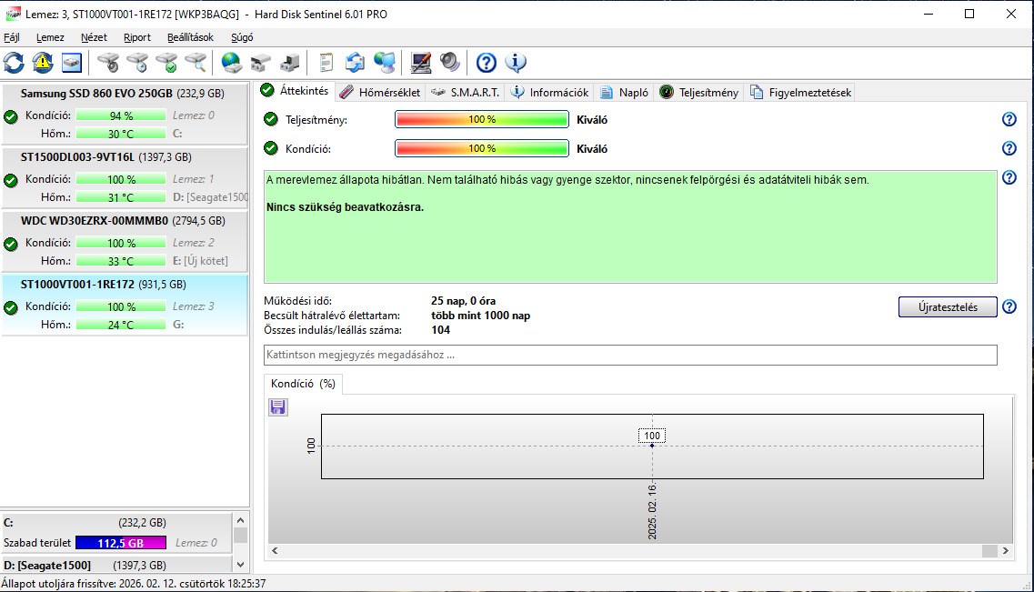Click the globe with monitor toolbar icon
The height and width of the screenshot is (592, 1034).
click(x=384, y=63)
